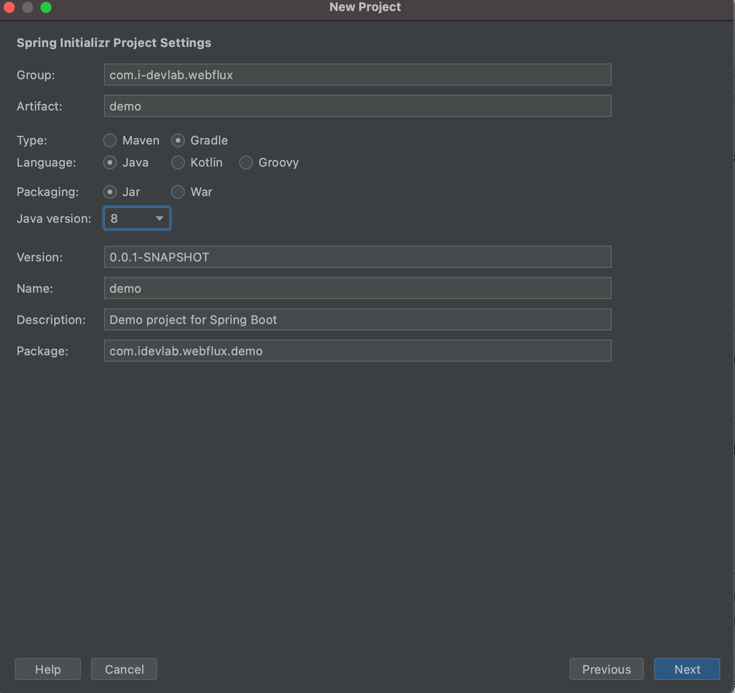Close the New Project window
Viewport: 735px width, 693px height.
coord(9,7)
